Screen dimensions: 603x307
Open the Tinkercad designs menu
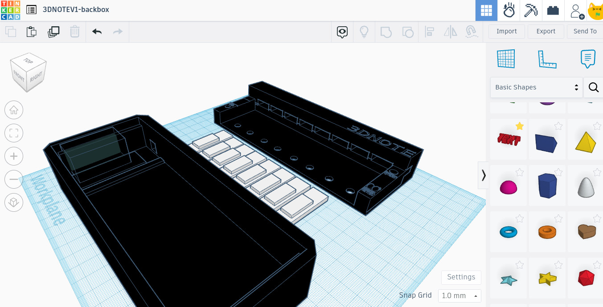[x=31, y=9]
